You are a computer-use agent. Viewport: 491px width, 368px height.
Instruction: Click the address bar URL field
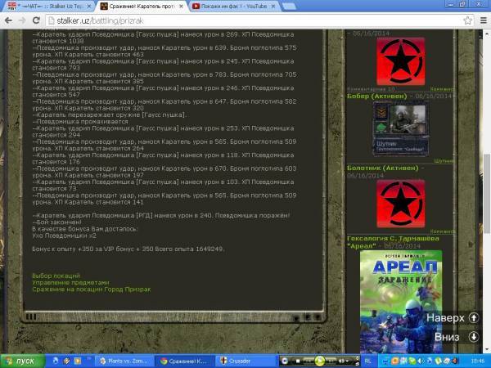tap(245, 20)
